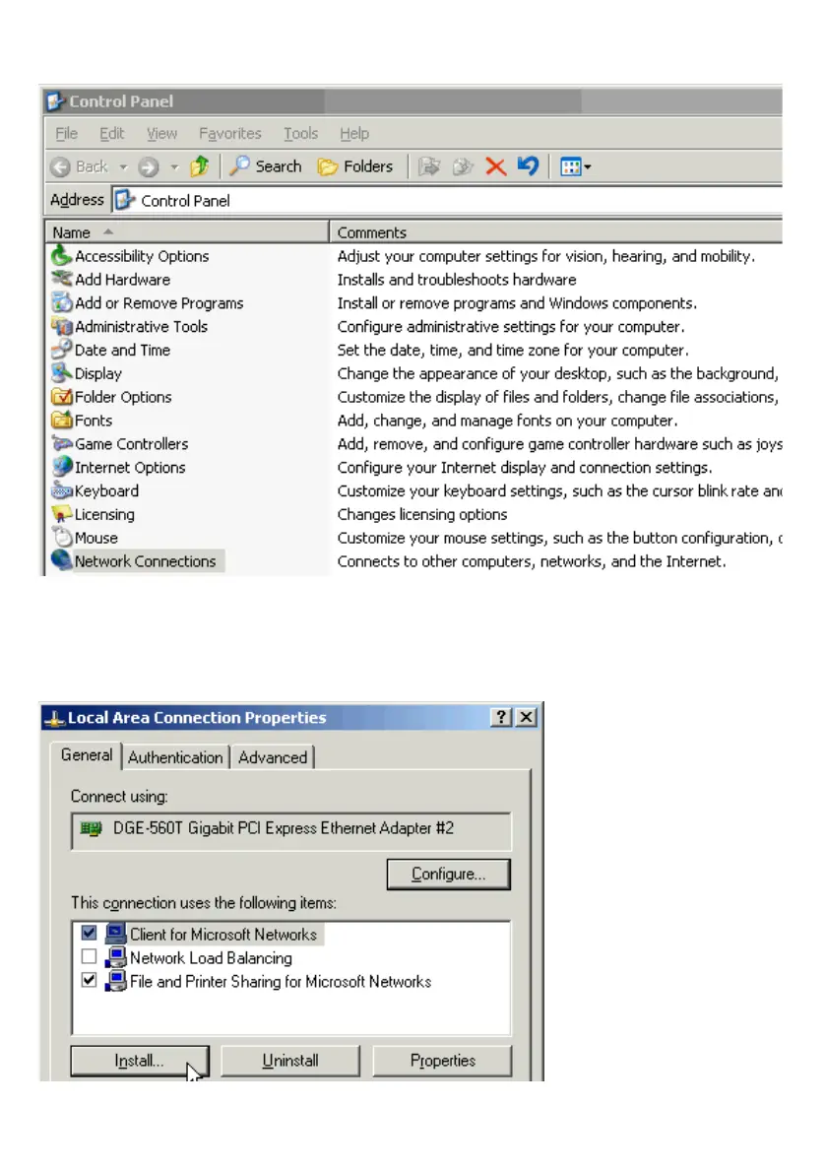This screenshot has width=825, height=1170.
Task: Open the View menu
Action: (x=161, y=134)
